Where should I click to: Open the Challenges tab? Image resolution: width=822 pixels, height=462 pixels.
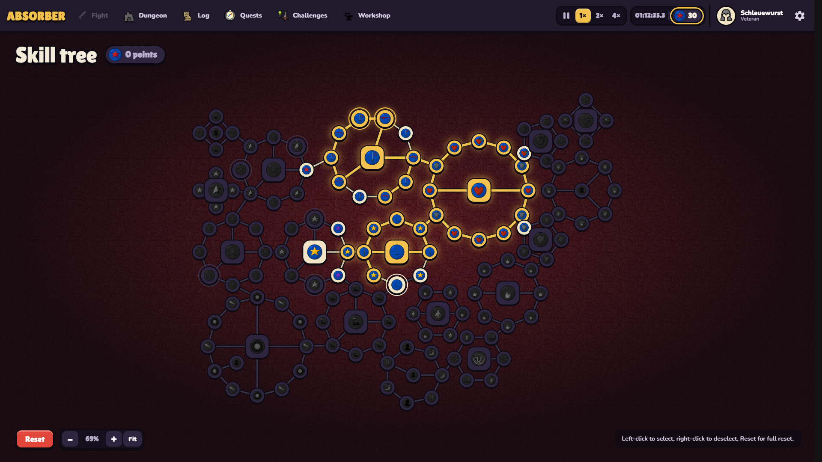(303, 15)
